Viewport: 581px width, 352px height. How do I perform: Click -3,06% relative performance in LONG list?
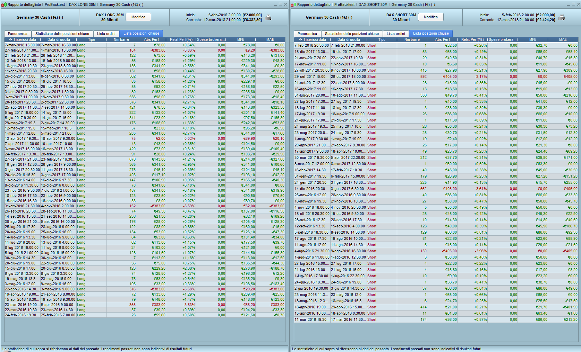point(189,50)
